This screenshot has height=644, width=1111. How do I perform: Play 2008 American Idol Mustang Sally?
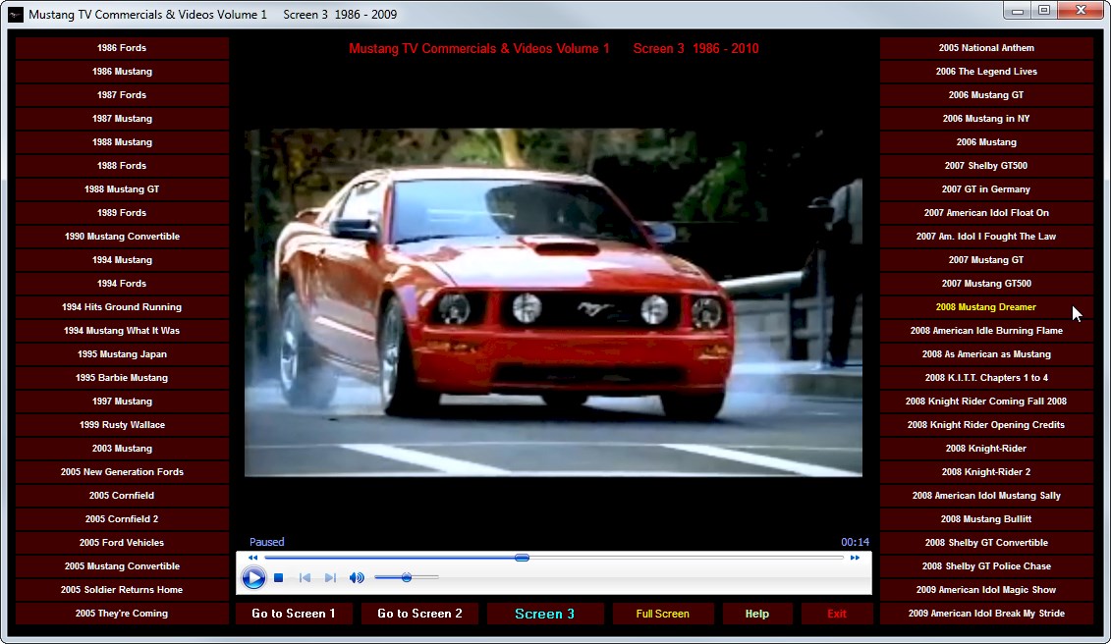point(986,496)
